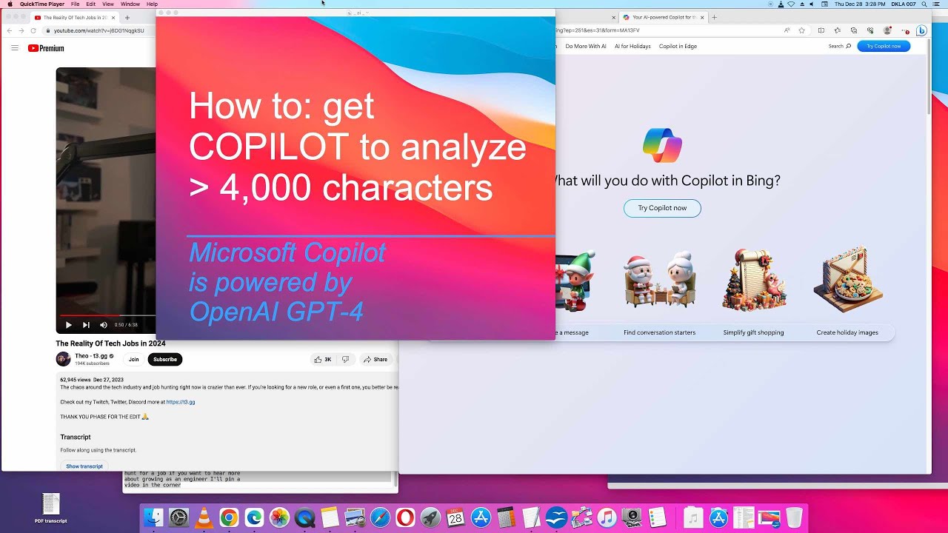This screenshot has height=533, width=948.
Task: Play the YouTube video
Action: point(69,325)
